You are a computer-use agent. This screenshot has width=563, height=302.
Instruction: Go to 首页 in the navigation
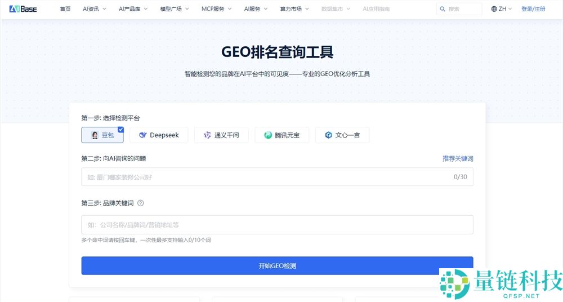(x=65, y=9)
